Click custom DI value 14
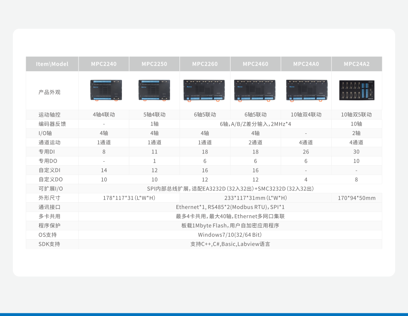Image resolution: width=408 pixels, height=316 pixels. [104, 170]
